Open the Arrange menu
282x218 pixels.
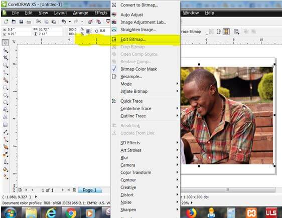coord(81,13)
